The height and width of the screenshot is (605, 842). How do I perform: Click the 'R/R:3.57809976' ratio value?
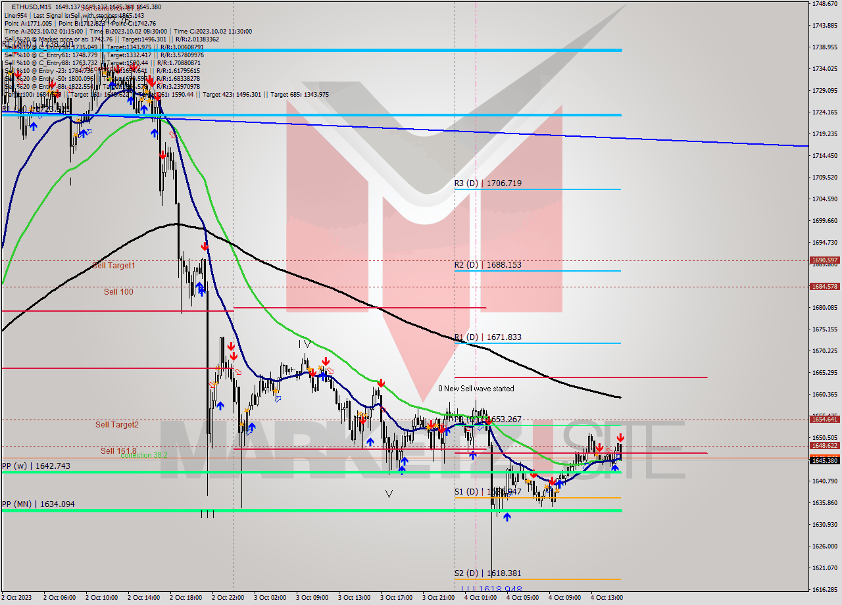(x=180, y=55)
